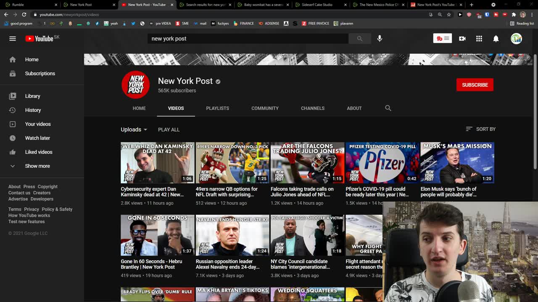Open the COMMUNITY tab
Screen dimensions: 538x302
[265, 108]
